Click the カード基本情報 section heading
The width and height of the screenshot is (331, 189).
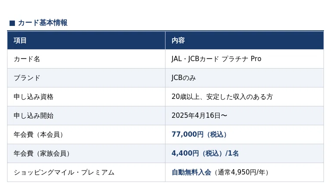[x=43, y=23]
